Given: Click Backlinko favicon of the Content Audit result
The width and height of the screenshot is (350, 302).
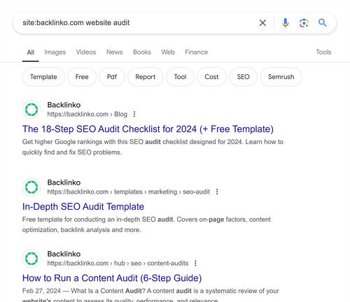Looking at the screenshot, I should tap(31, 259).
